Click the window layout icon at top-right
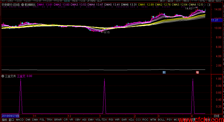 tap(209, 5)
